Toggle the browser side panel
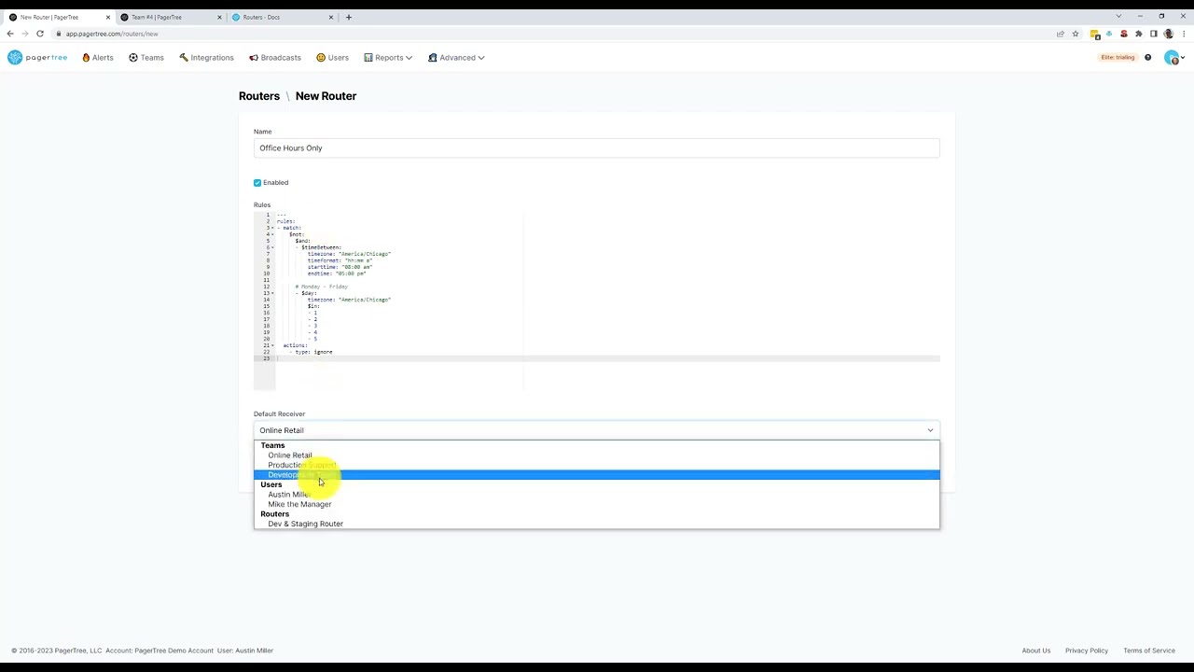Viewport: 1194px width, 672px height. click(1154, 34)
